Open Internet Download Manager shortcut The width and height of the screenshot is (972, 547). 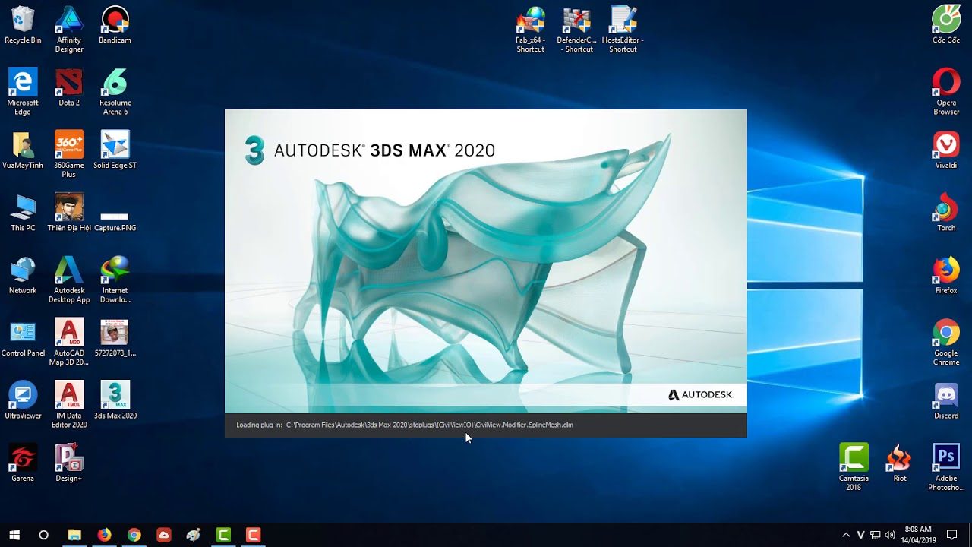point(115,280)
